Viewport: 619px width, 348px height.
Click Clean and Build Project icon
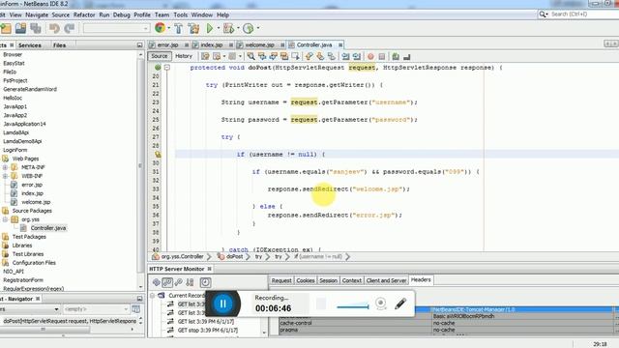pyautogui.click(x=193, y=28)
